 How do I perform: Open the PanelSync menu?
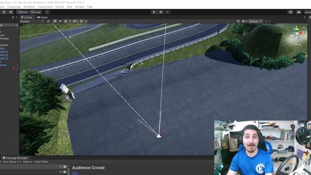click(x=29, y=7)
